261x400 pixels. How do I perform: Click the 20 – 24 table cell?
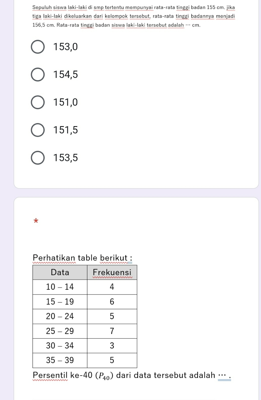[x=60, y=316]
